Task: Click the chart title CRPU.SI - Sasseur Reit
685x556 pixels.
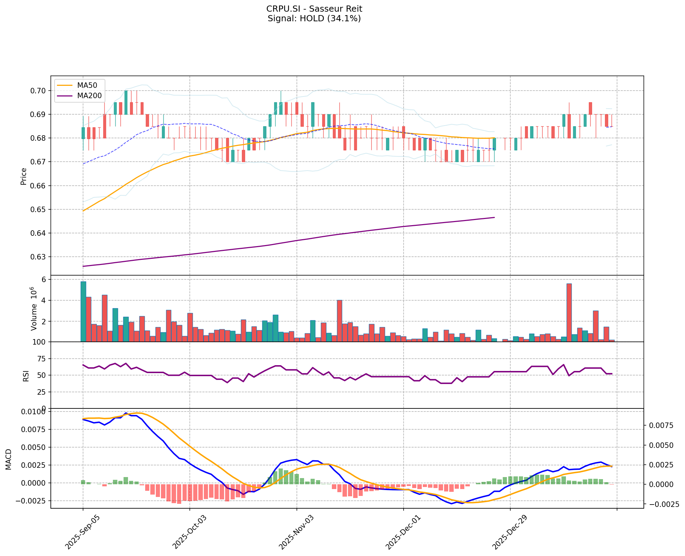Action: click(314, 9)
